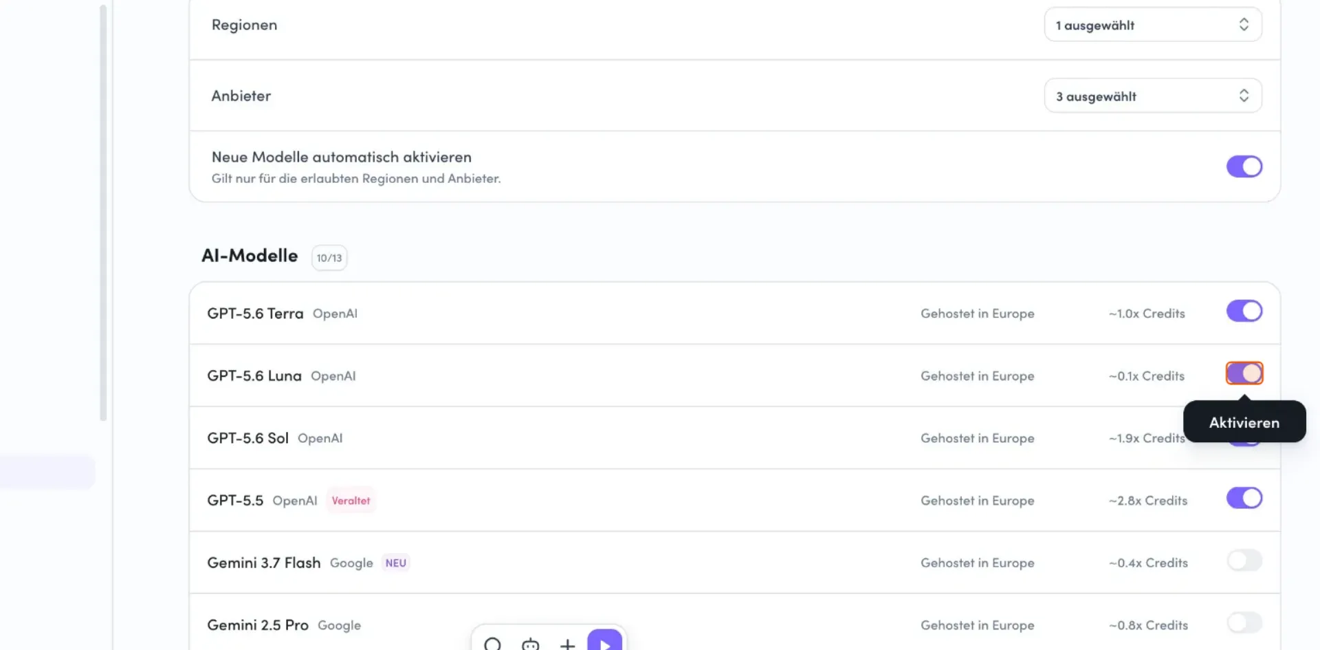This screenshot has width=1320, height=650.
Task: Click '~0.1x Credits' in GPT-5.6 Luna row
Action: [1147, 376]
